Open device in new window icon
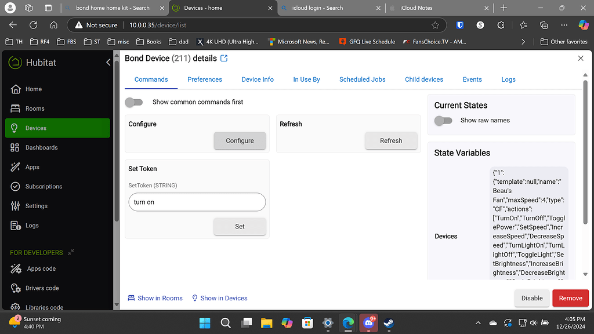The width and height of the screenshot is (594, 334). click(x=224, y=59)
